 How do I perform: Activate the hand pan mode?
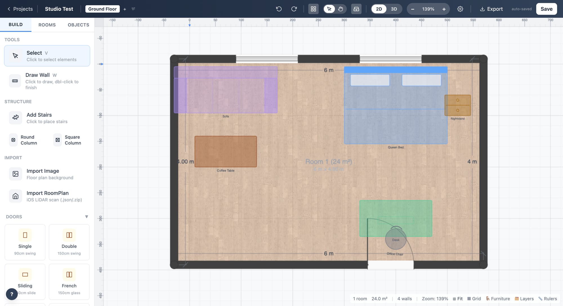tap(341, 9)
